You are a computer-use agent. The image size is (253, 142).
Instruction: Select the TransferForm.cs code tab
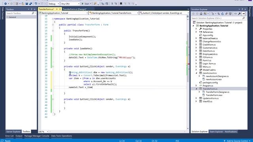point(46,9)
